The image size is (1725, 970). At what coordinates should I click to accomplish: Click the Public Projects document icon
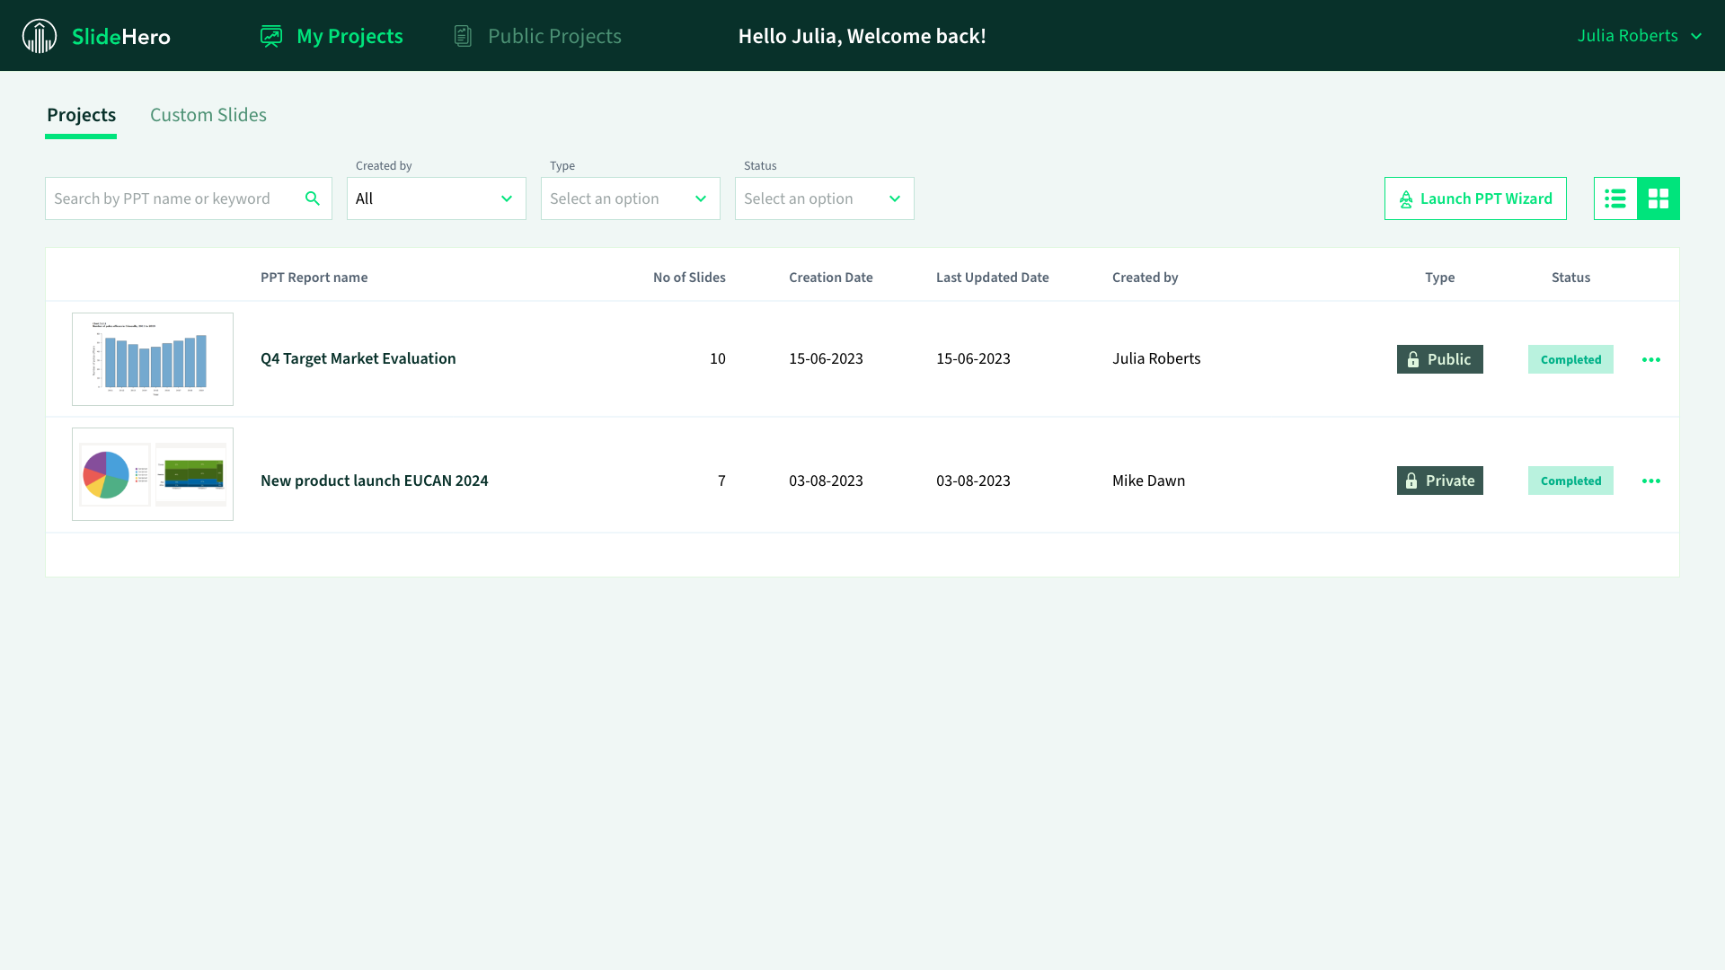point(463,36)
